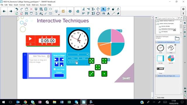Open pull tab settings gear icon

coord(48,56)
